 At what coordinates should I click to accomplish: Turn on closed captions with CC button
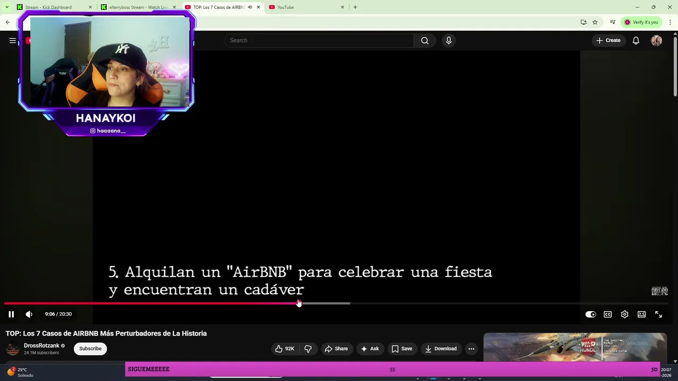pos(608,314)
